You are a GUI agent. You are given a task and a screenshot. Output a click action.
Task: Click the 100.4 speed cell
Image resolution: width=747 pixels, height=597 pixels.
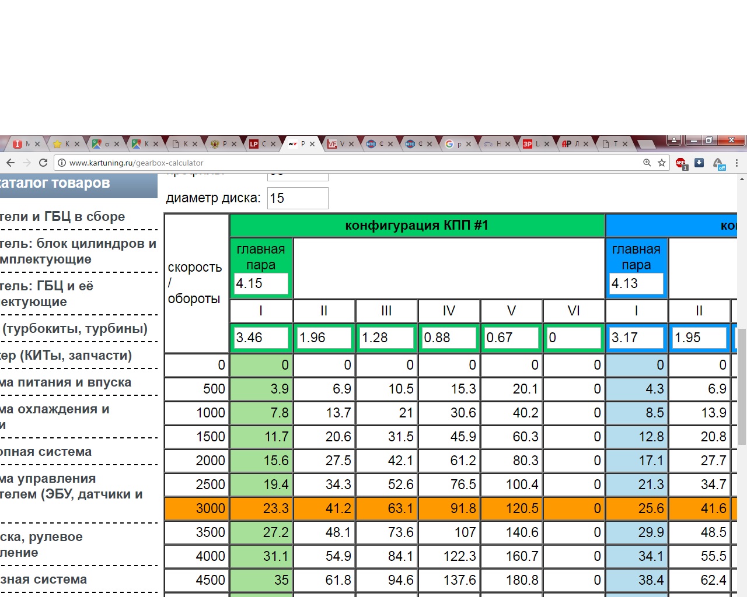pyautogui.click(x=511, y=484)
